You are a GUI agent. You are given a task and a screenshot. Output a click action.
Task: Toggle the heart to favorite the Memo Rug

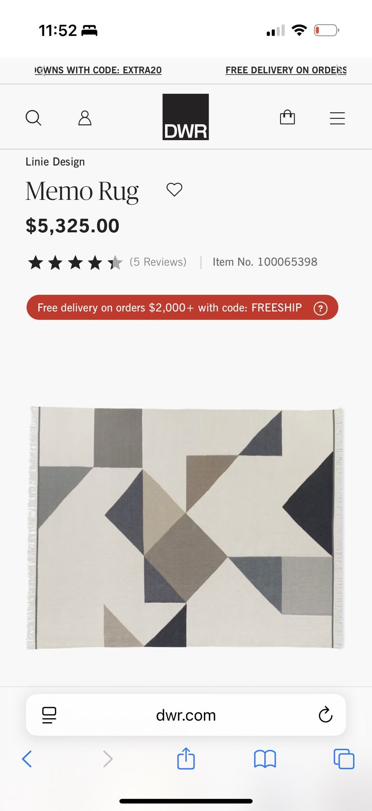(174, 189)
